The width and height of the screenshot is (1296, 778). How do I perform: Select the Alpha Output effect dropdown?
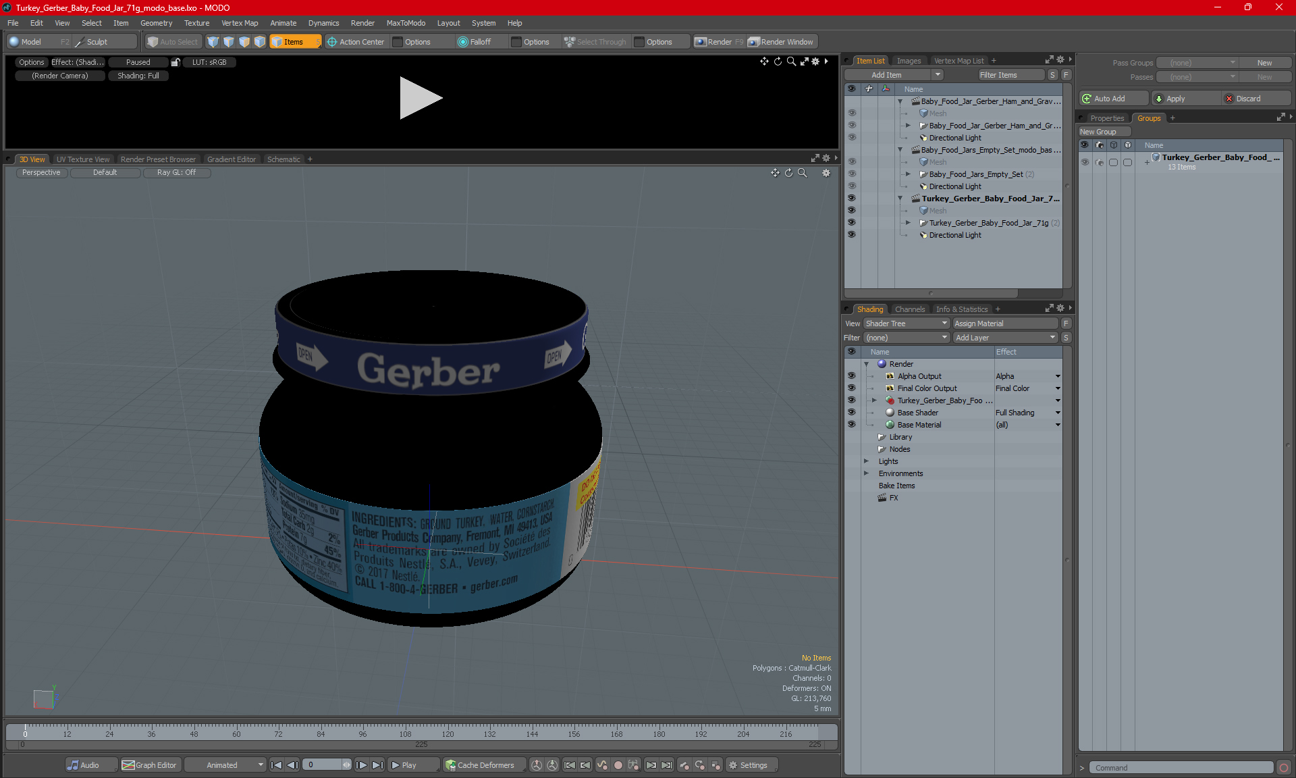pos(1058,376)
